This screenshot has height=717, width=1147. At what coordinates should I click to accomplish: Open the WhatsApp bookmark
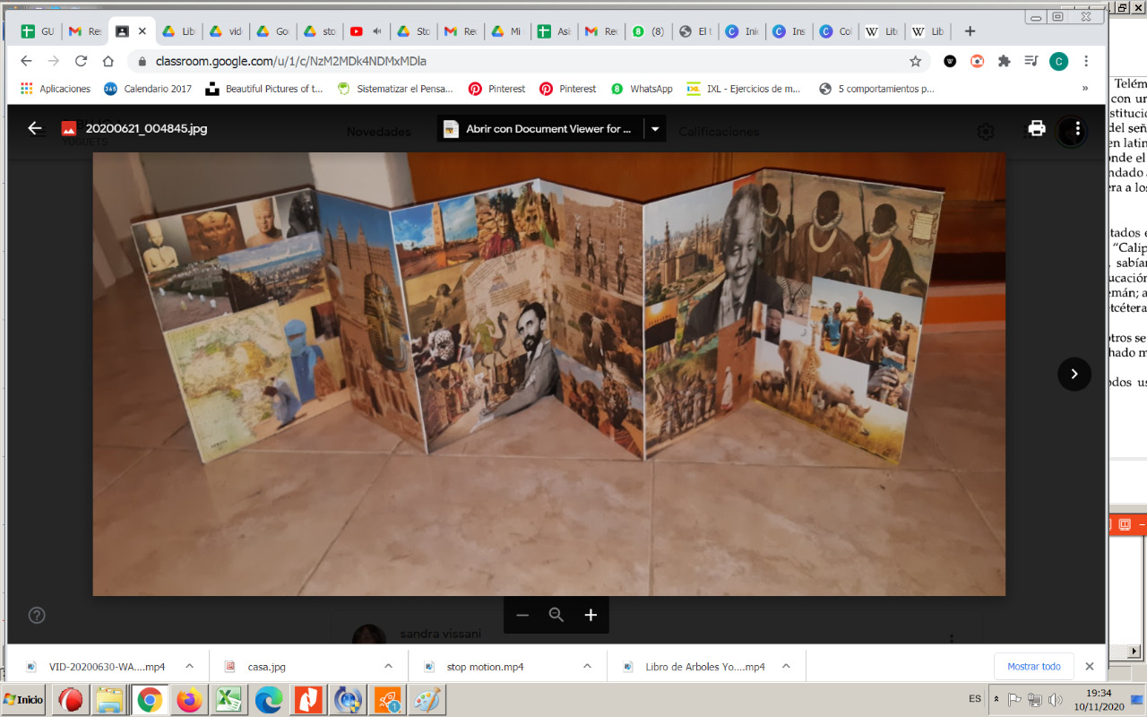pyautogui.click(x=642, y=89)
